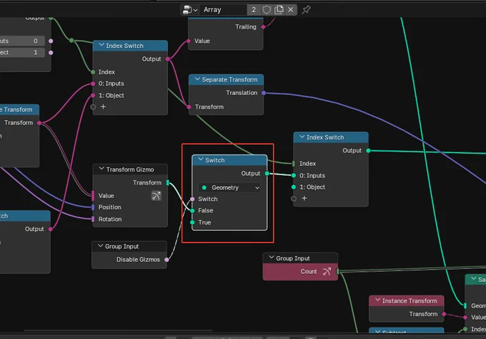The width and height of the screenshot is (486, 339).
Task: Select the Instance Transform node title
Action: click(410, 301)
